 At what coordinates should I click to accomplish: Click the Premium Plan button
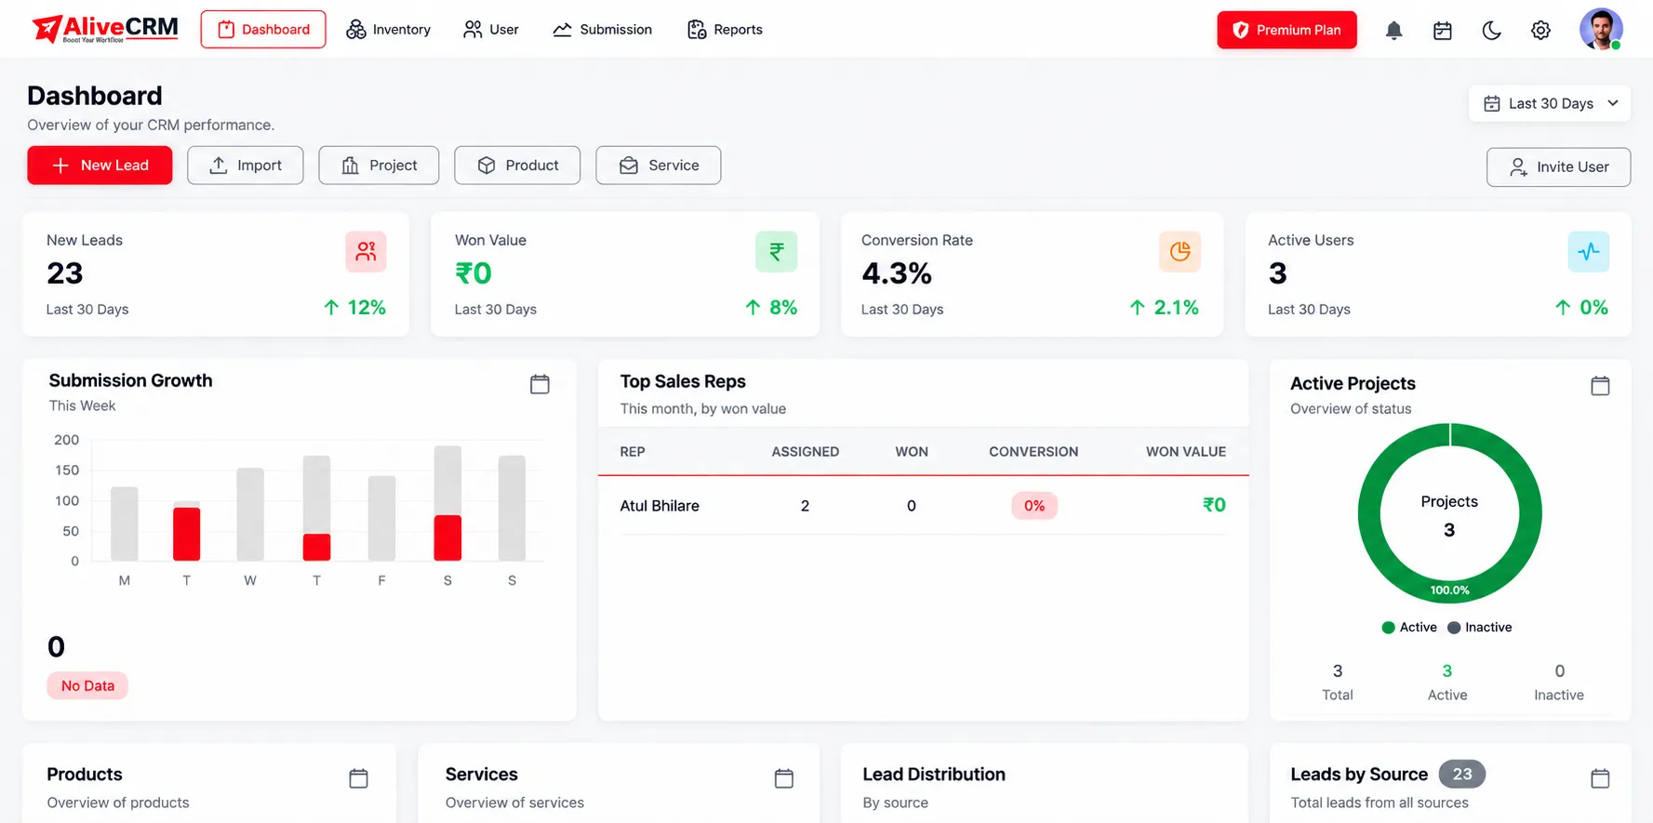1286,30
